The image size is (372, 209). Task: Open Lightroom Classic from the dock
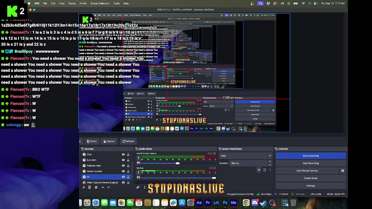click(216, 203)
